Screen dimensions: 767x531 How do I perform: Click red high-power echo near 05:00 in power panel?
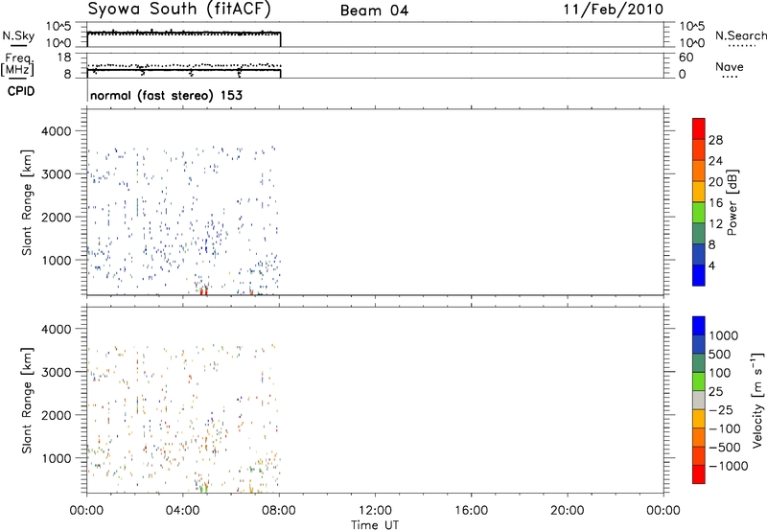pos(204,291)
